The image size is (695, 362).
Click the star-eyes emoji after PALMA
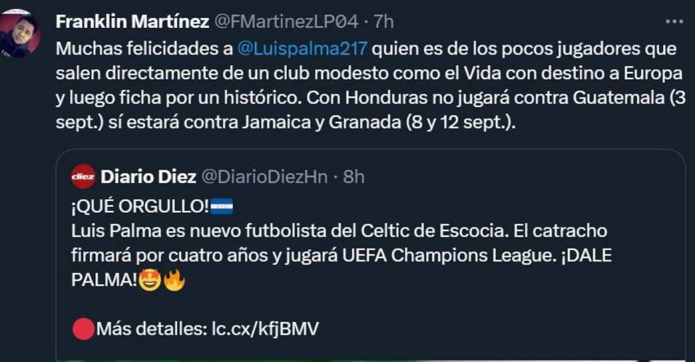click(150, 281)
